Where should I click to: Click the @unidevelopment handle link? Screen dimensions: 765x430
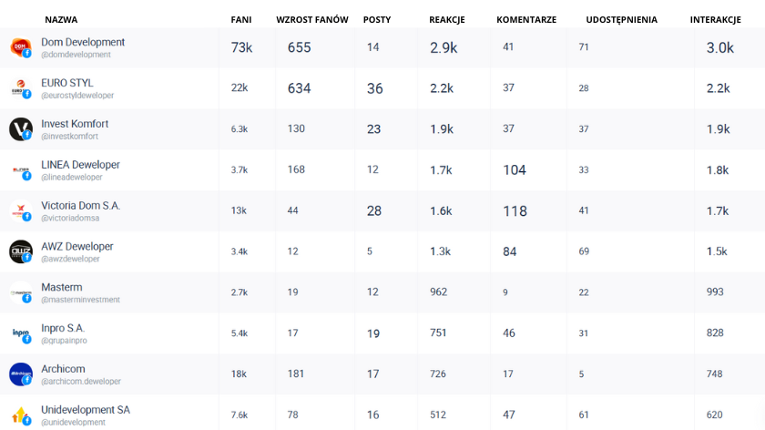pyautogui.click(x=73, y=422)
